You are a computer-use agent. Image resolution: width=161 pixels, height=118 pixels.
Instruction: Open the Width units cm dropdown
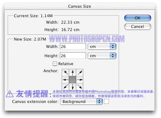tap(102, 47)
